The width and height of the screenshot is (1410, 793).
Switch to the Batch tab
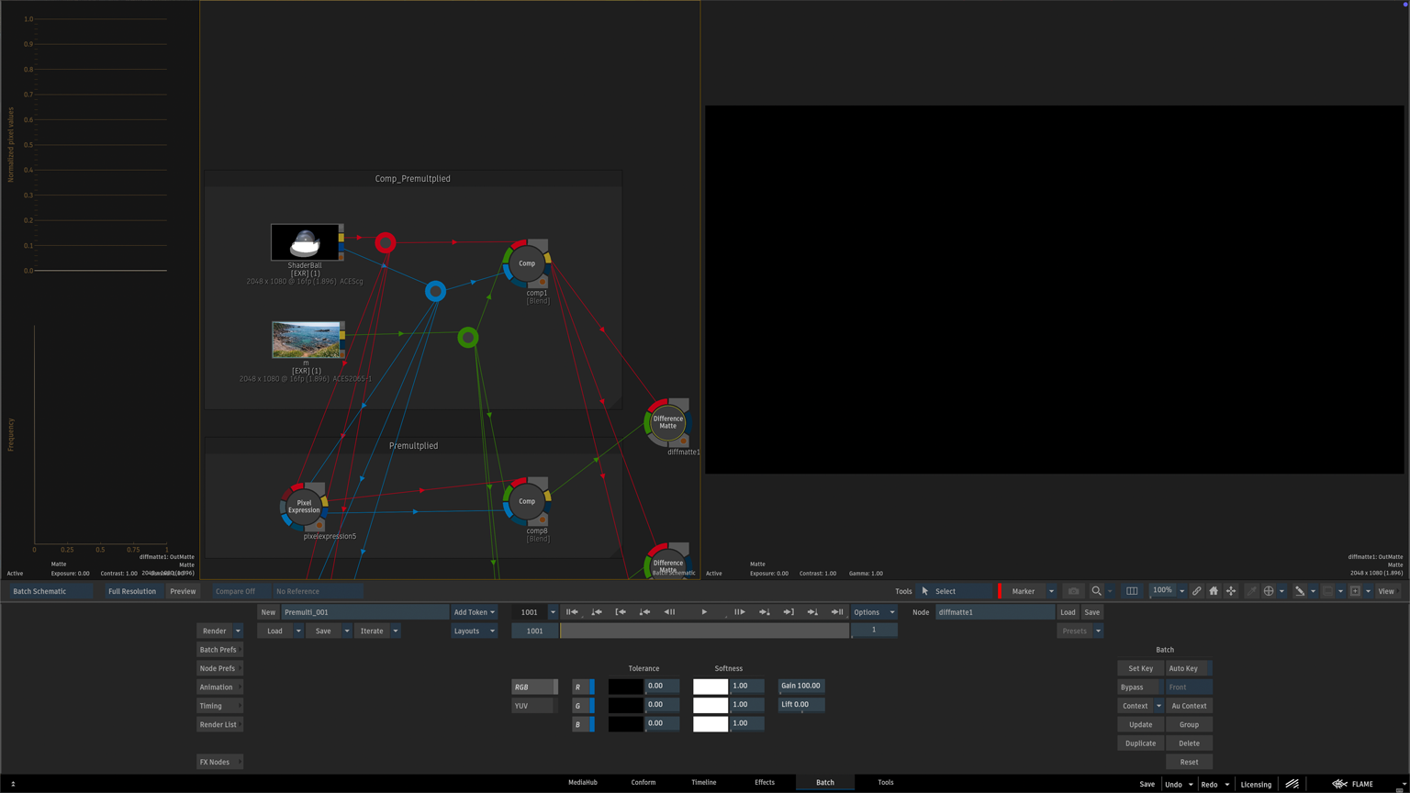point(825,783)
